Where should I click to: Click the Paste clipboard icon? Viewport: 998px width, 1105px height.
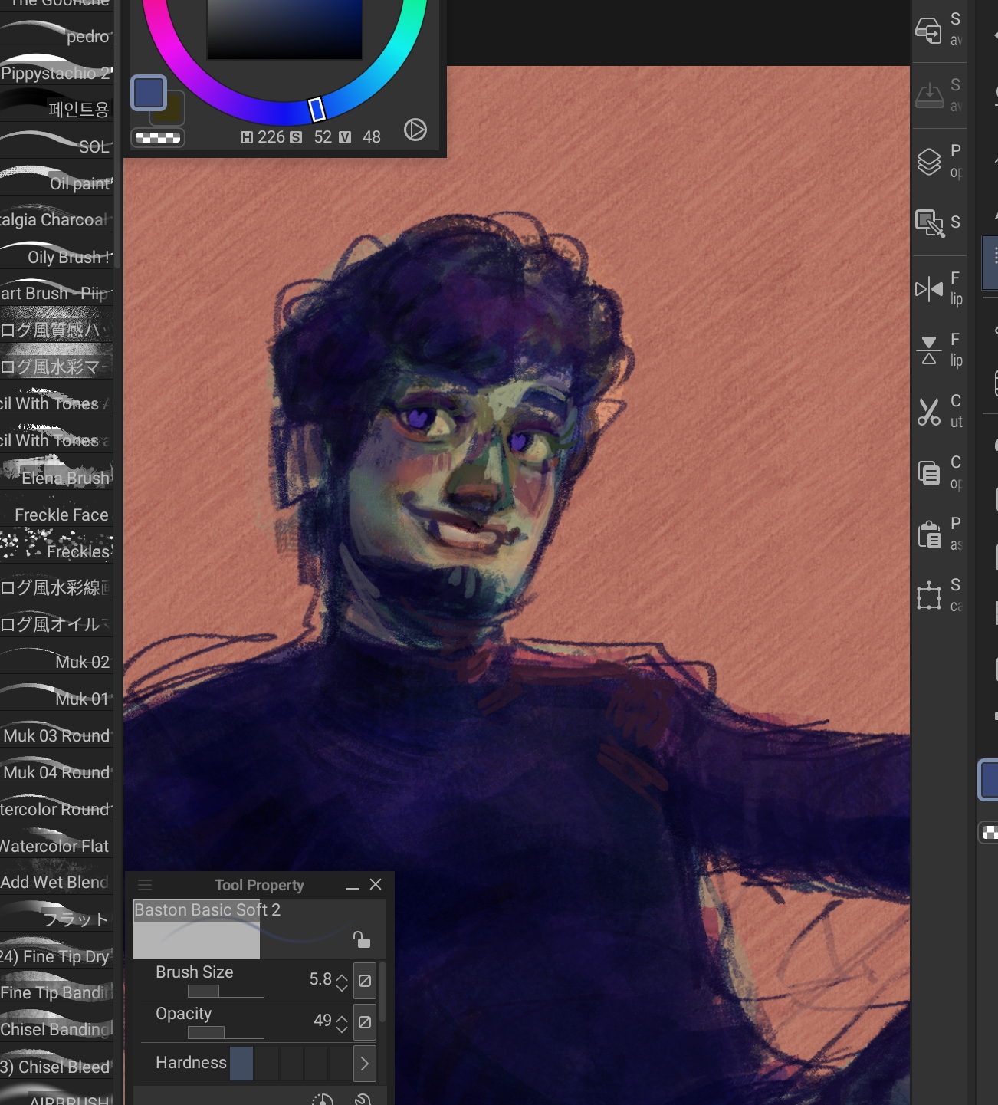pyautogui.click(x=929, y=534)
